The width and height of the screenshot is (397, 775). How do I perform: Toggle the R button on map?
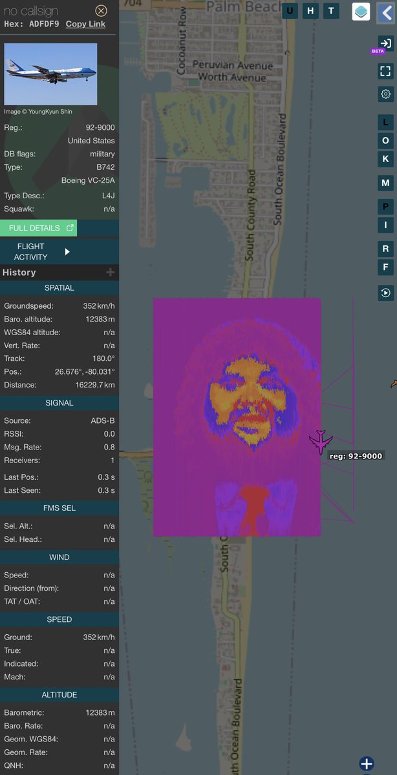(385, 249)
